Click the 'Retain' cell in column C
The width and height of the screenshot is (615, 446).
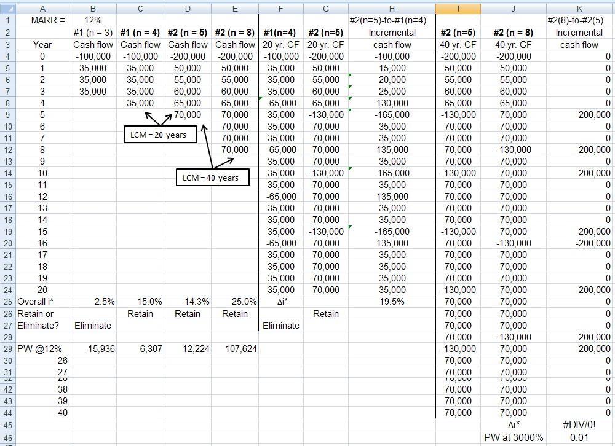pos(140,313)
